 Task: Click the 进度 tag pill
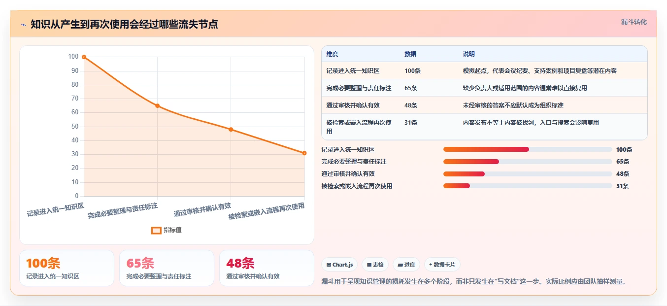point(406,265)
